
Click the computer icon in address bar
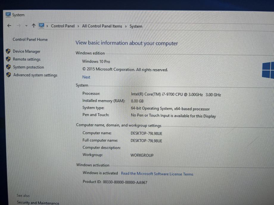click(x=41, y=26)
